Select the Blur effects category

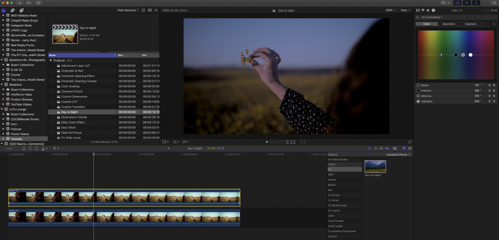[344, 190]
